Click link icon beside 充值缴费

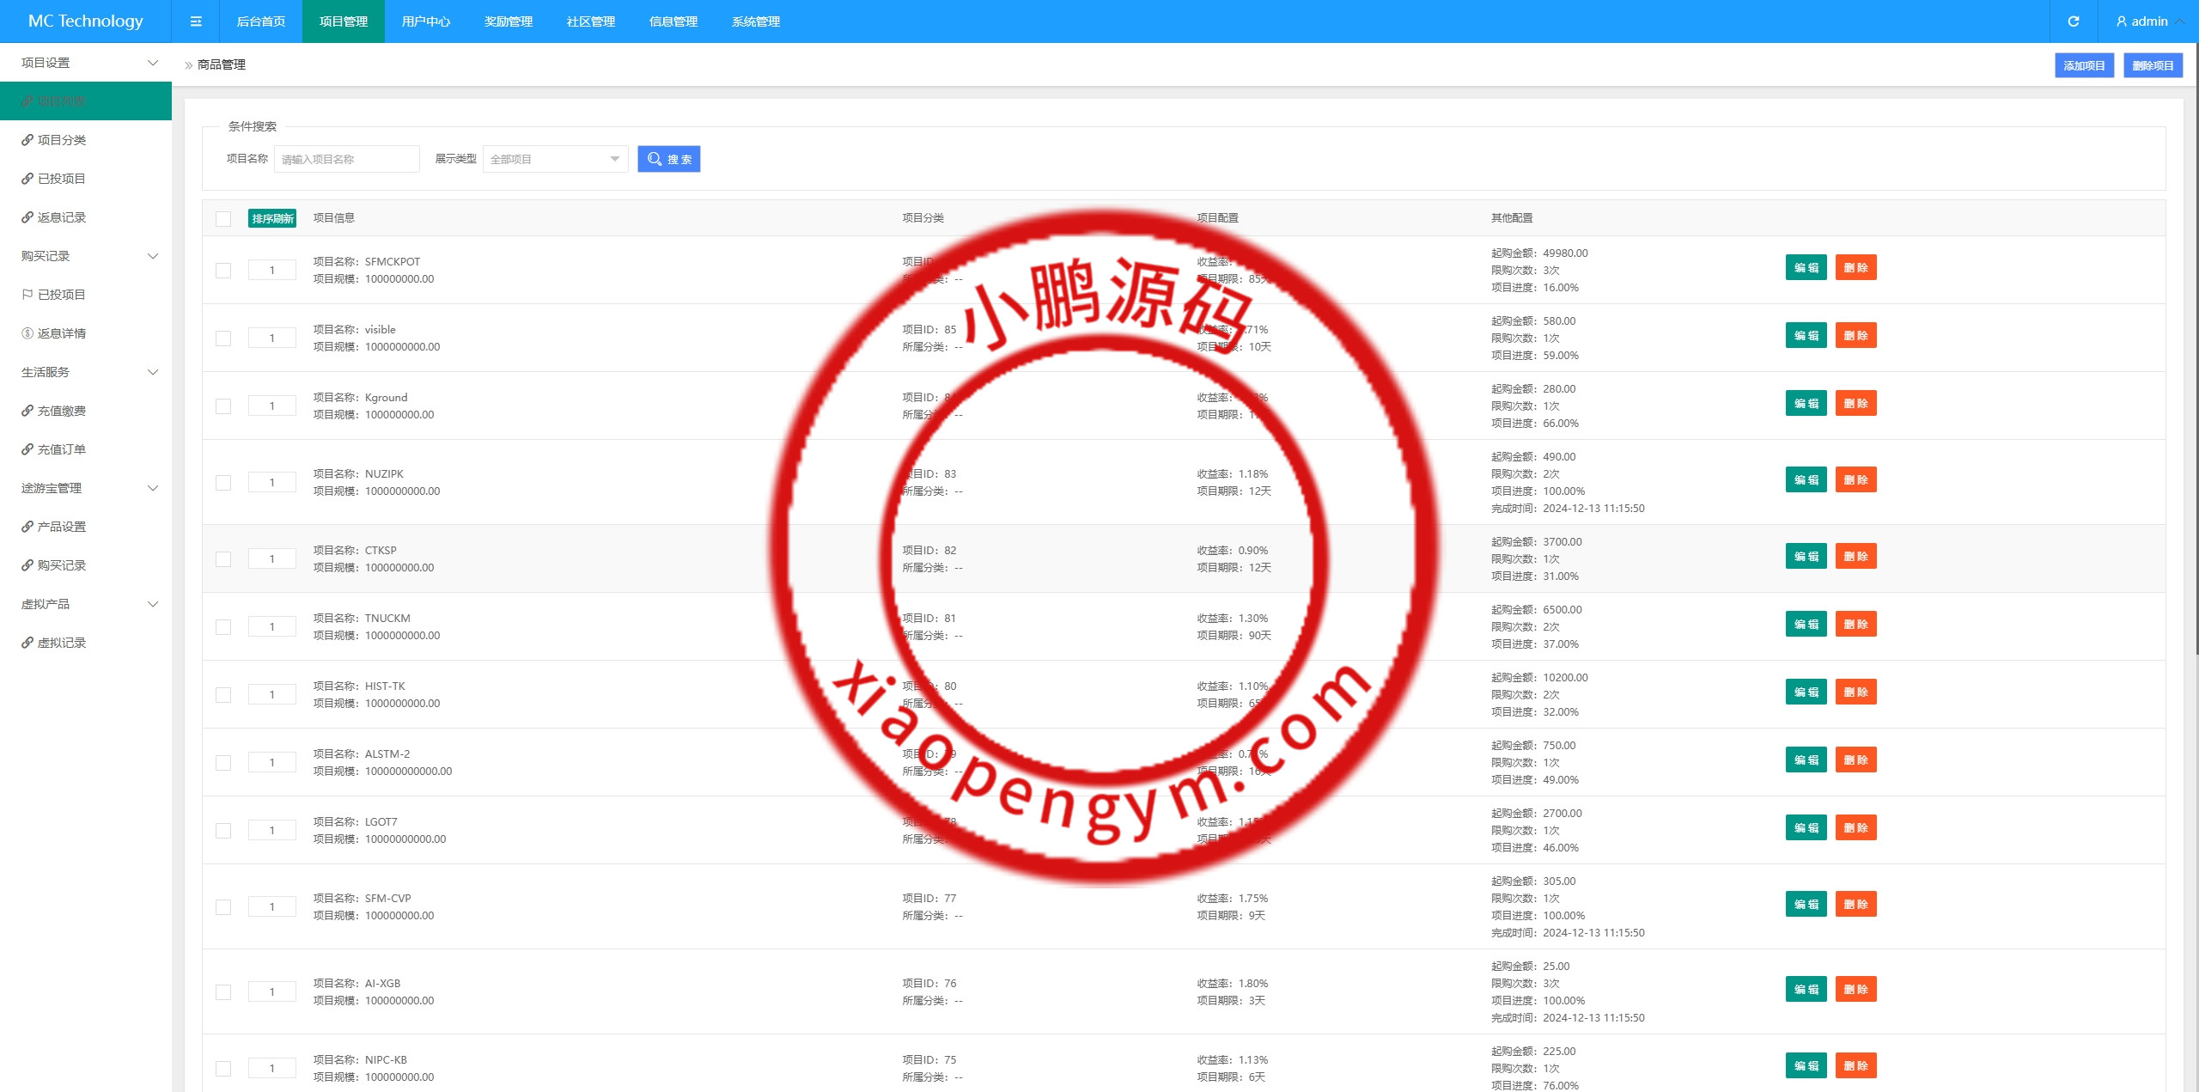click(27, 411)
